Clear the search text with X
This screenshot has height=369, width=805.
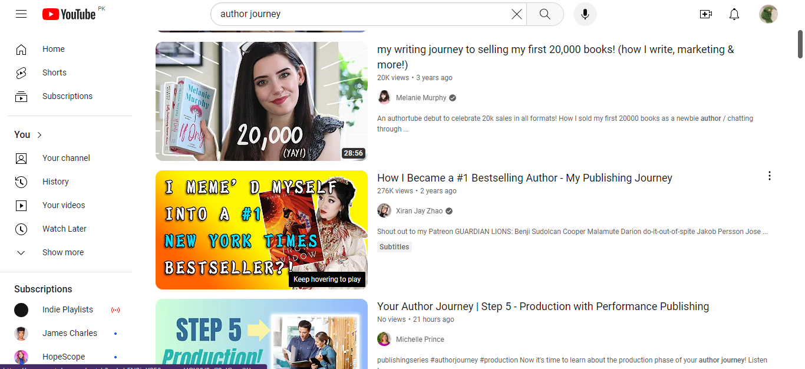tap(517, 14)
